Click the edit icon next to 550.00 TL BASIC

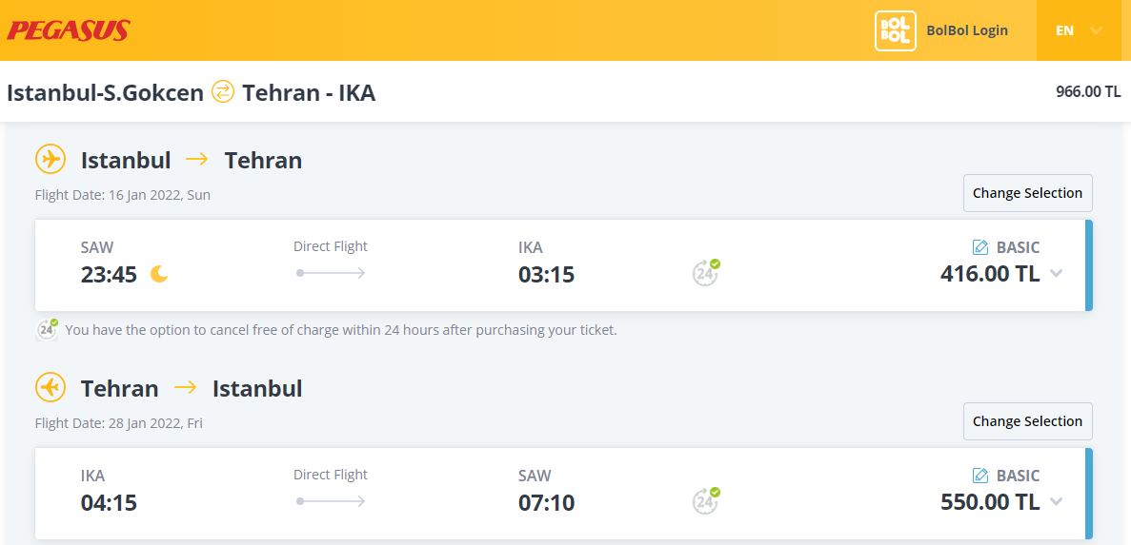(980, 476)
